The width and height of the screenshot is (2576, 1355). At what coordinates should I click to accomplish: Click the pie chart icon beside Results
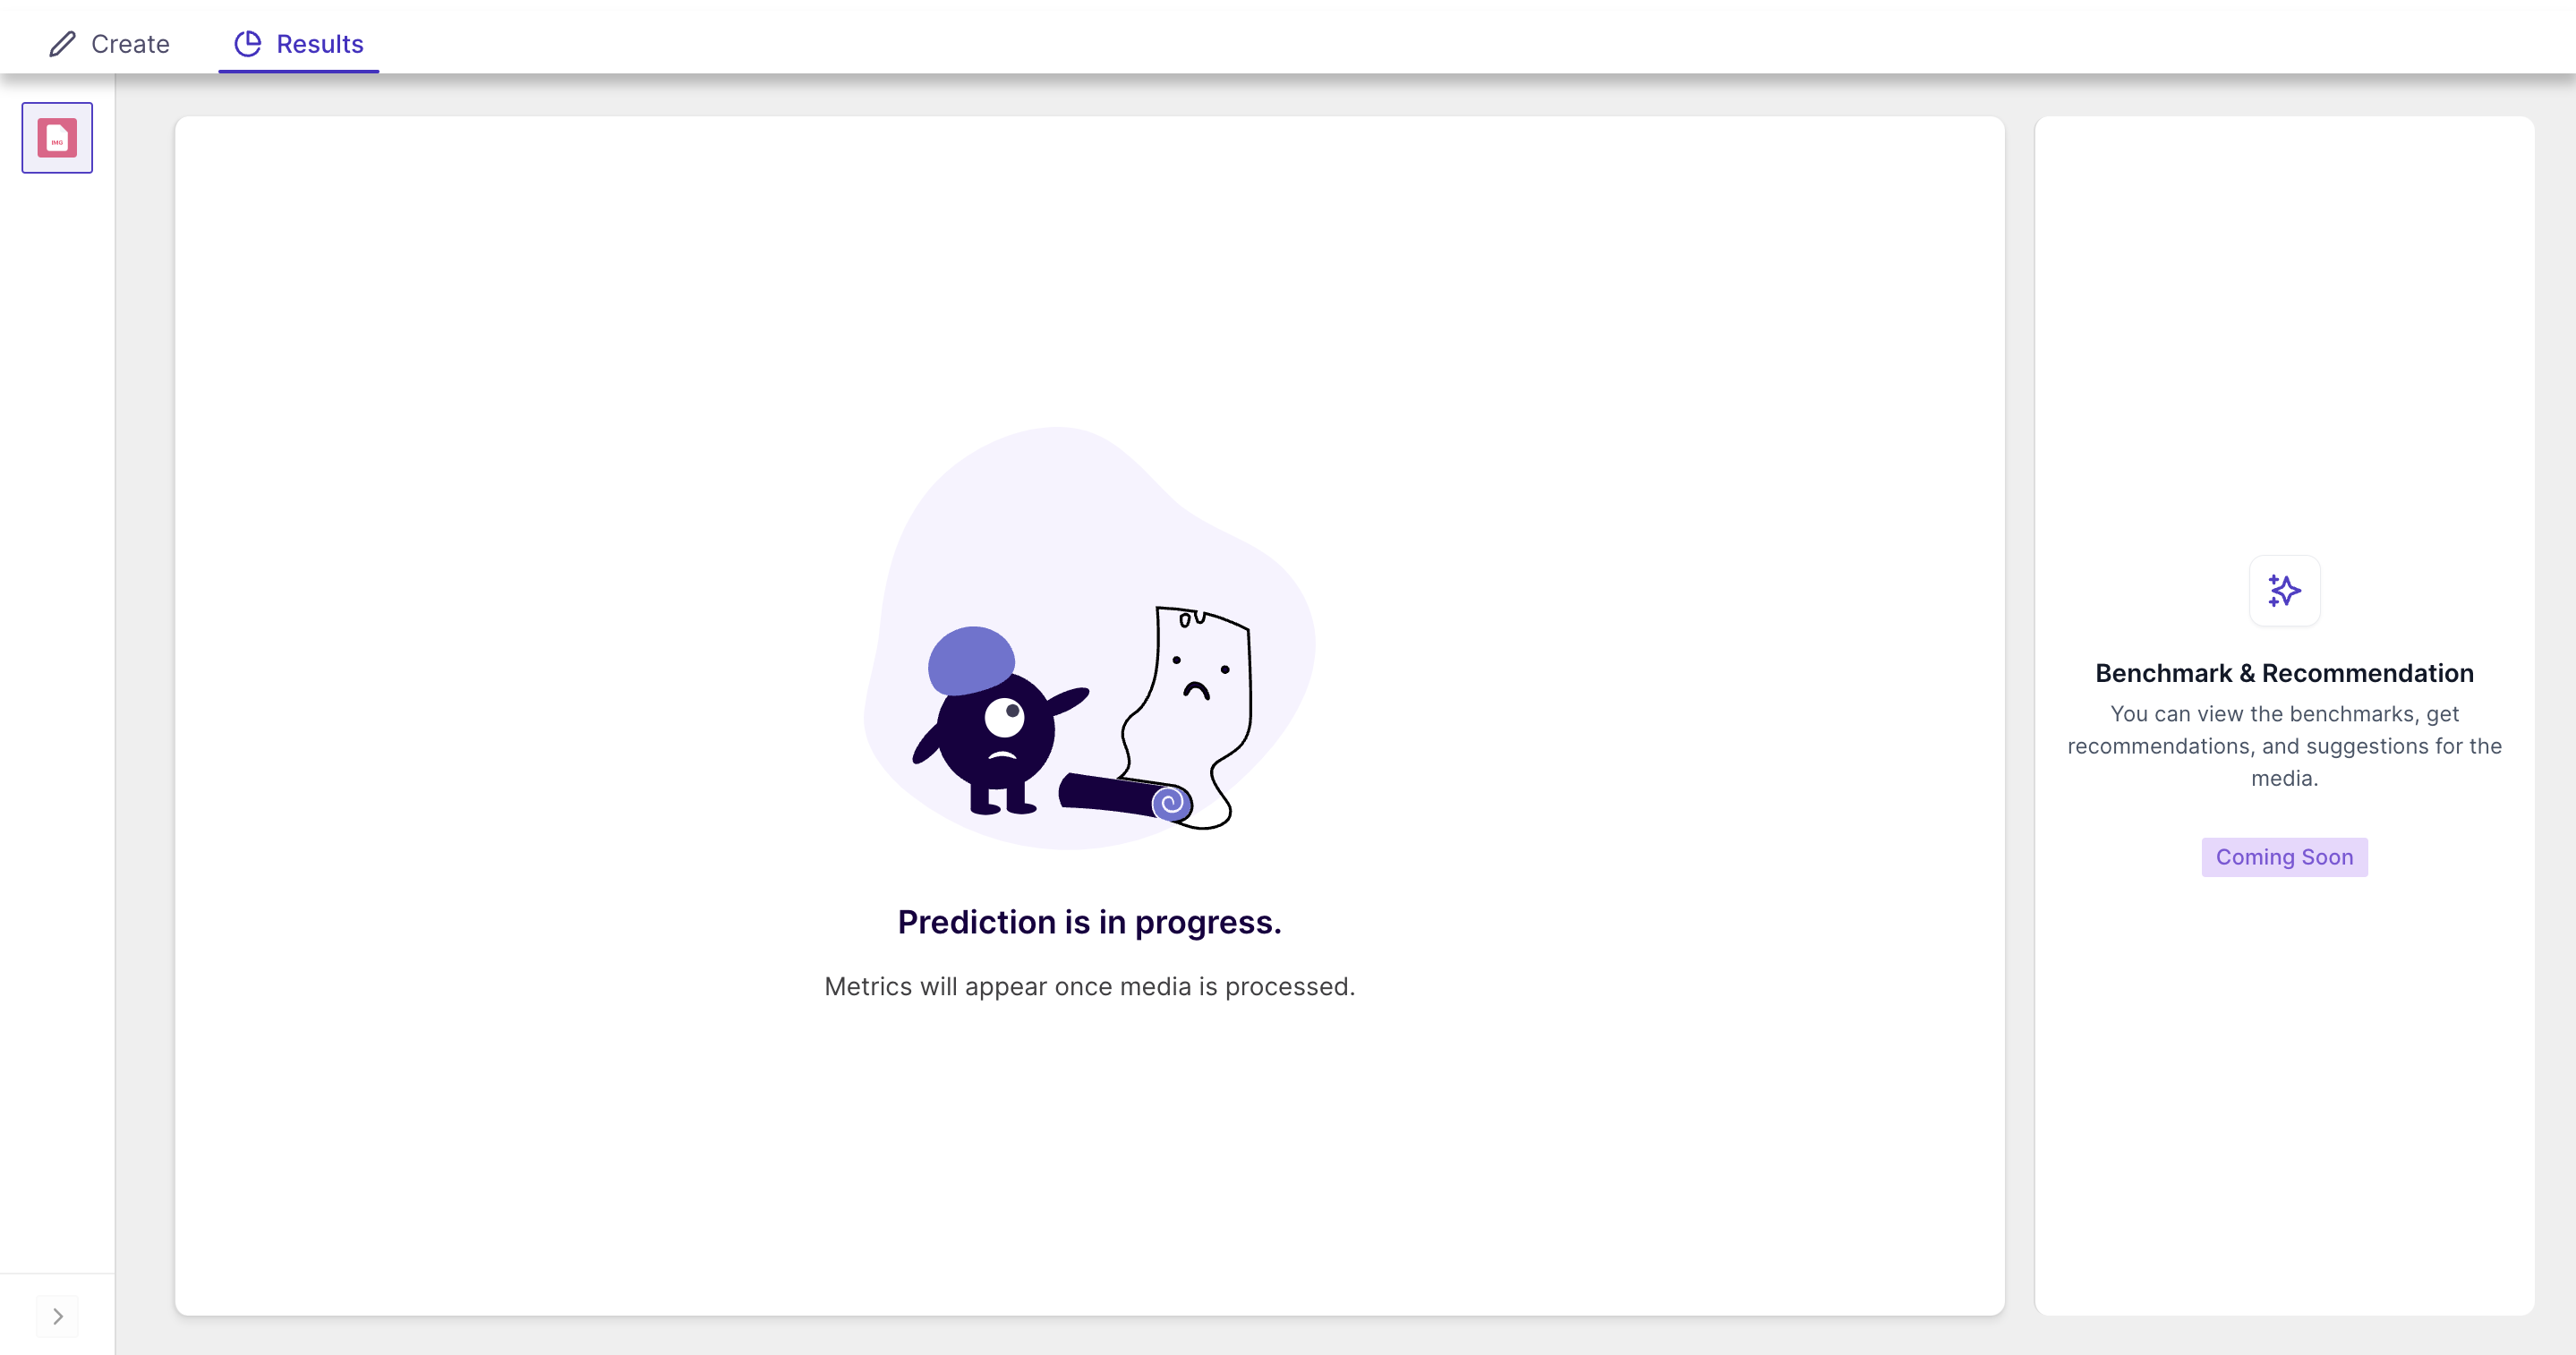(247, 44)
